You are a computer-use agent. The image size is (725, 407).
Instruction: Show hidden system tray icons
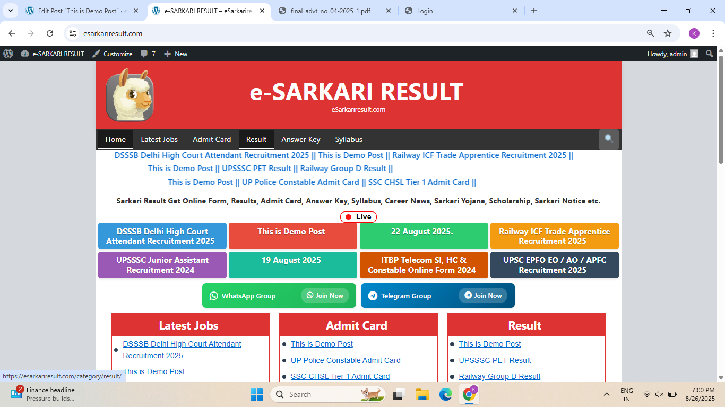coord(606,394)
